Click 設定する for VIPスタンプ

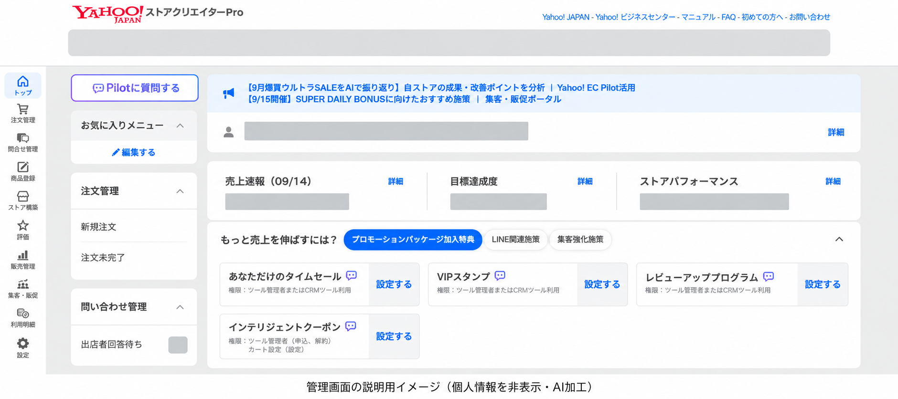602,284
